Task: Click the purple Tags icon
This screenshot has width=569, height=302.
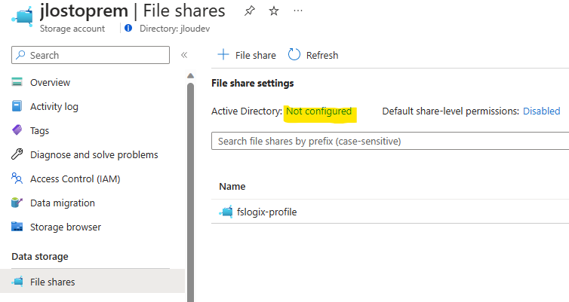Action: coord(17,130)
